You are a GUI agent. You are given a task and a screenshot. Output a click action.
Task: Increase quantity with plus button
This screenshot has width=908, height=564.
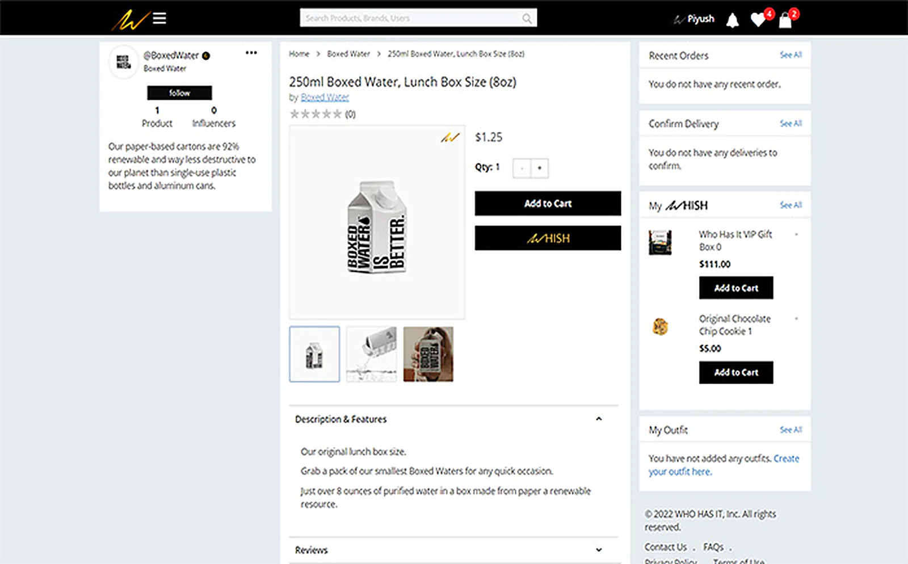[x=540, y=168]
